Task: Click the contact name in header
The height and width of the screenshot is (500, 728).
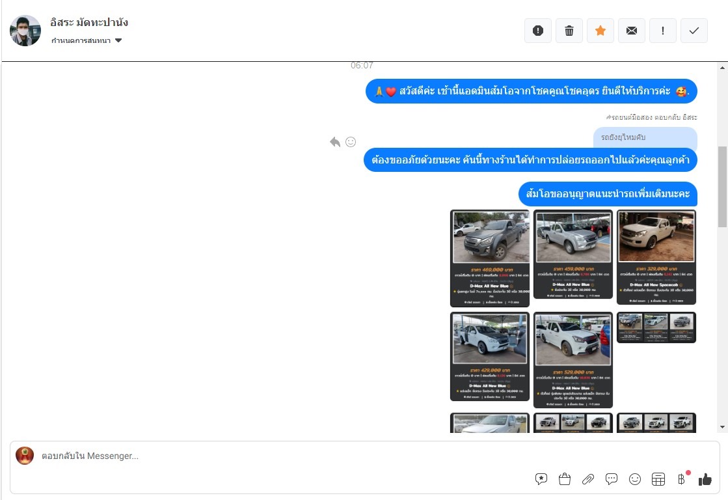Action: point(89,22)
